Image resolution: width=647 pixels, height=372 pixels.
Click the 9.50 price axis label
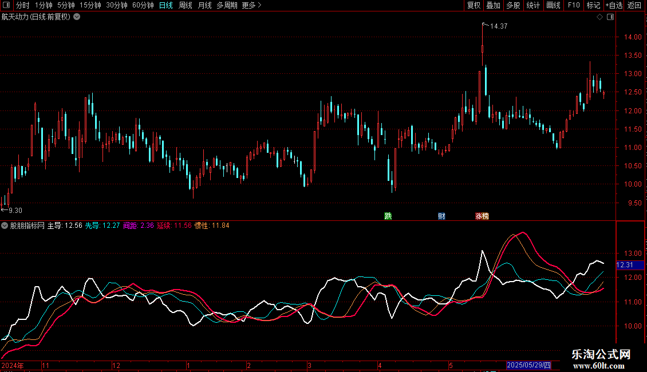(x=634, y=203)
